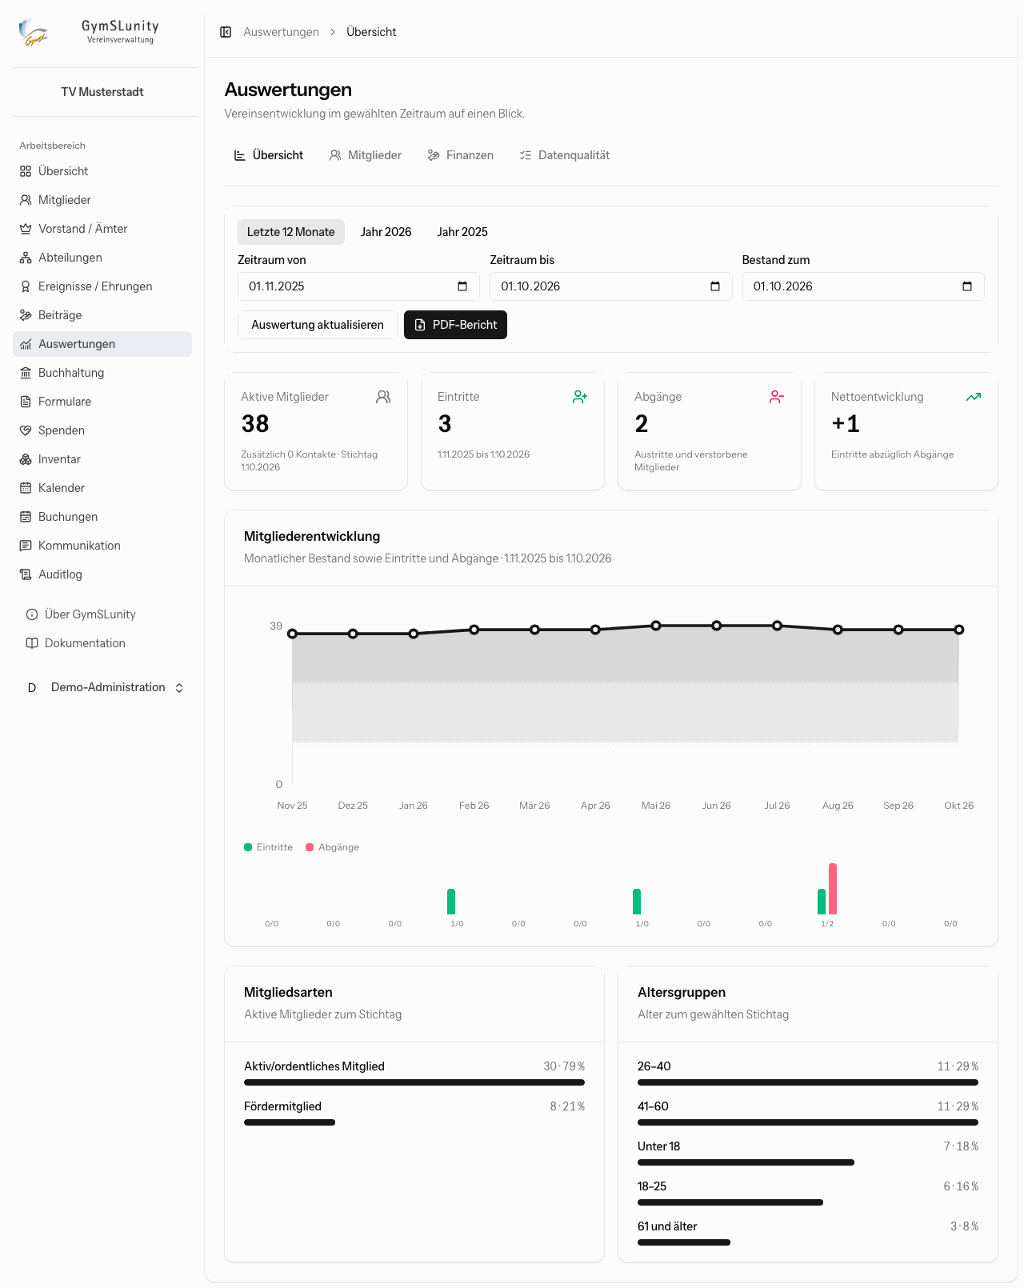This screenshot has width=1024, height=1288.
Task: Click the Aug 26 red Abgänge bar
Action: (x=833, y=889)
